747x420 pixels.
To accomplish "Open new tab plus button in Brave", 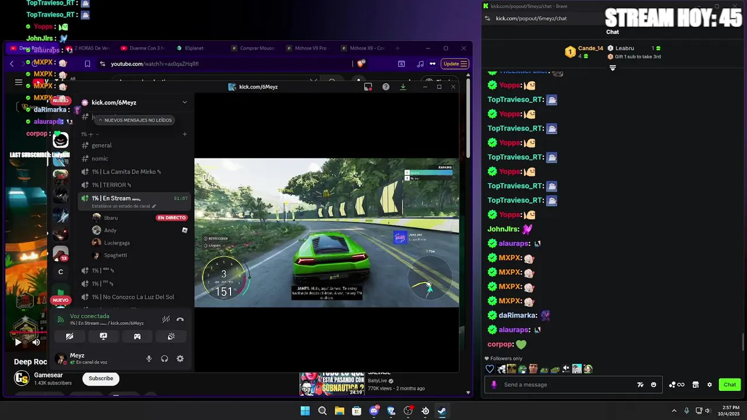I will 398,48.
